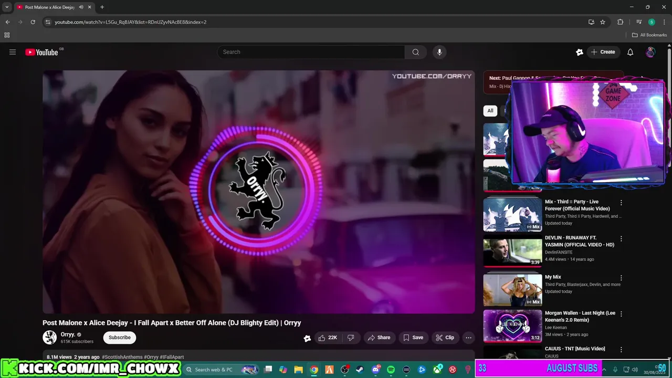Click the YouTube search input field
The height and width of the screenshot is (378, 672).
pos(311,52)
